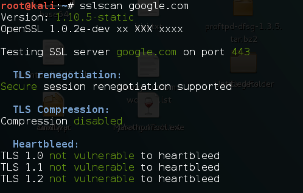
Task: Click document icon above 'renegotiation' text
Action: 148,65
